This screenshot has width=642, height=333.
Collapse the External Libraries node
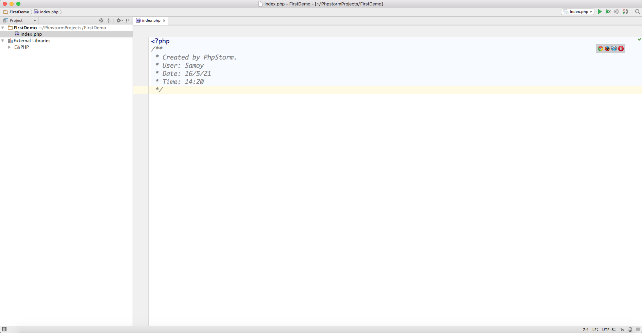(3, 40)
